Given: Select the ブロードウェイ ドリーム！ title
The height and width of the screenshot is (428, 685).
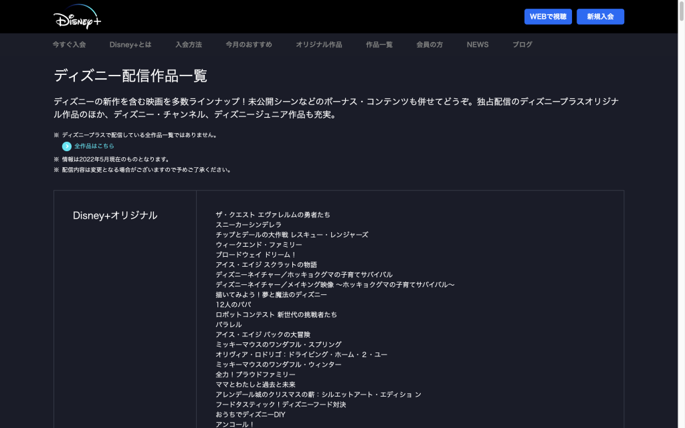Looking at the screenshot, I should tap(256, 255).
